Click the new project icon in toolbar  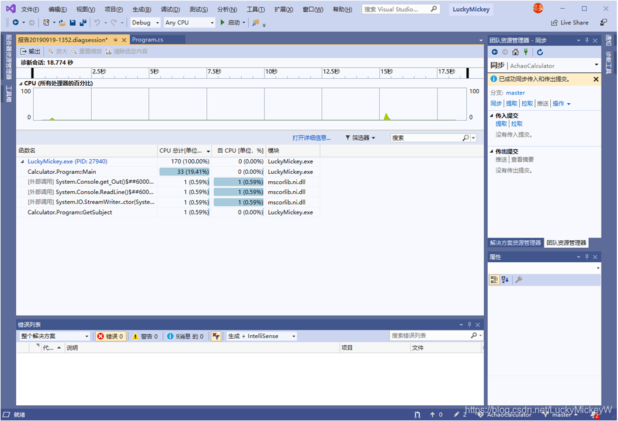coord(46,23)
